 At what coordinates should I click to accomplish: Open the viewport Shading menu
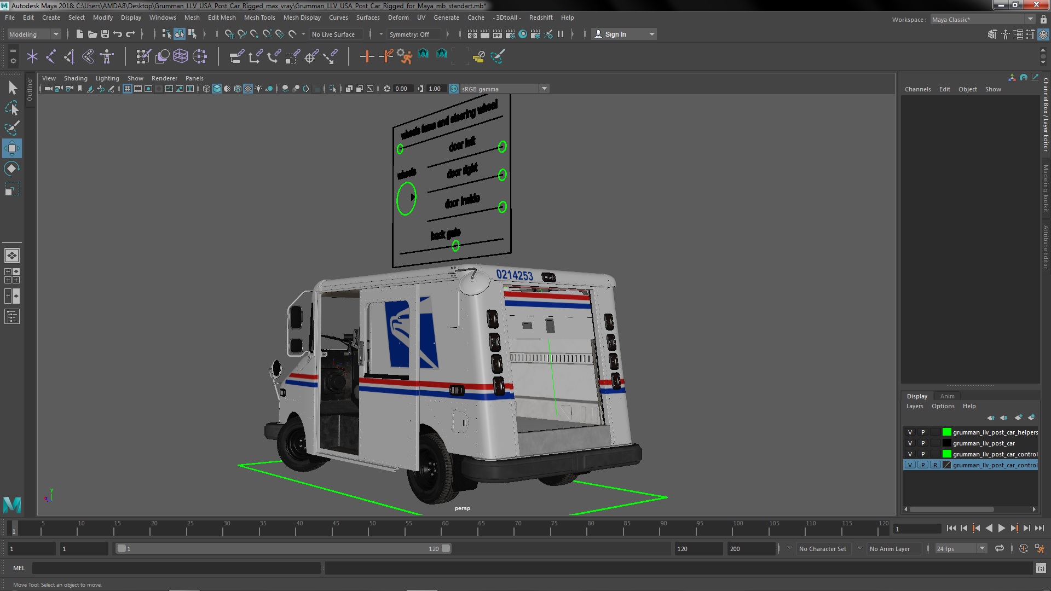[76, 78]
